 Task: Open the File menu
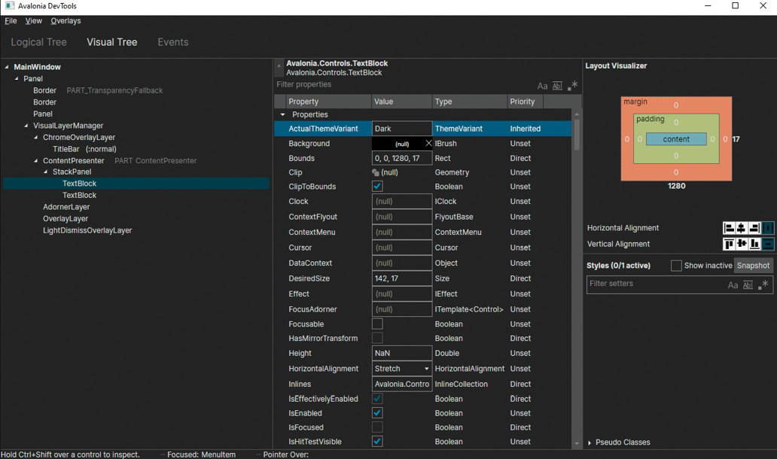11,21
